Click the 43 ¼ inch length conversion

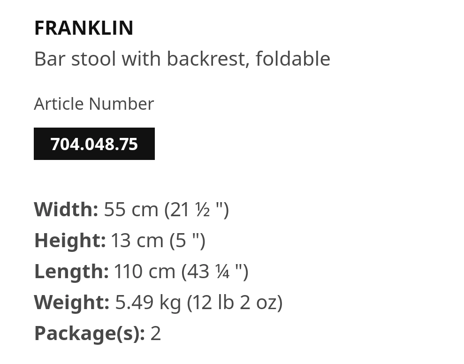coord(215,272)
